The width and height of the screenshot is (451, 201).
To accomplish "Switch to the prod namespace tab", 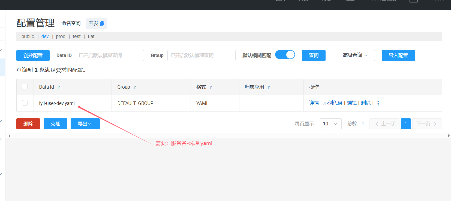I will (x=61, y=36).
